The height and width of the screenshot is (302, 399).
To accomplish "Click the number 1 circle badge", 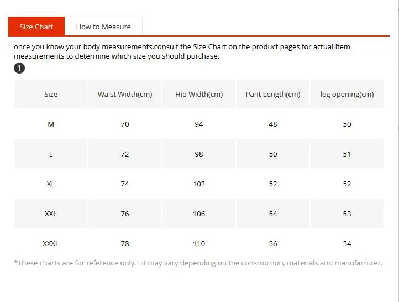I will (x=19, y=68).
